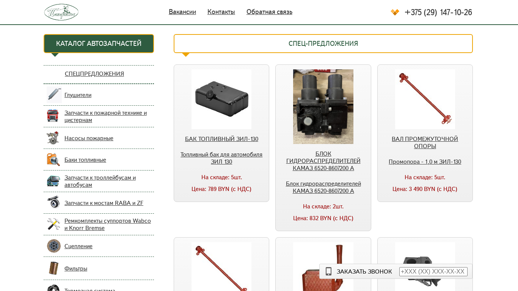Click the bus icon in the catalog
The width and height of the screenshot is (518, 291).
pos(53,181)
